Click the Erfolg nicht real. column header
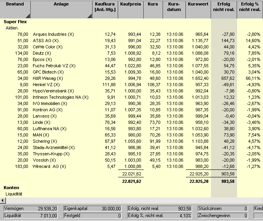Viewport: 263px width, 221px height. click(224, 9)
